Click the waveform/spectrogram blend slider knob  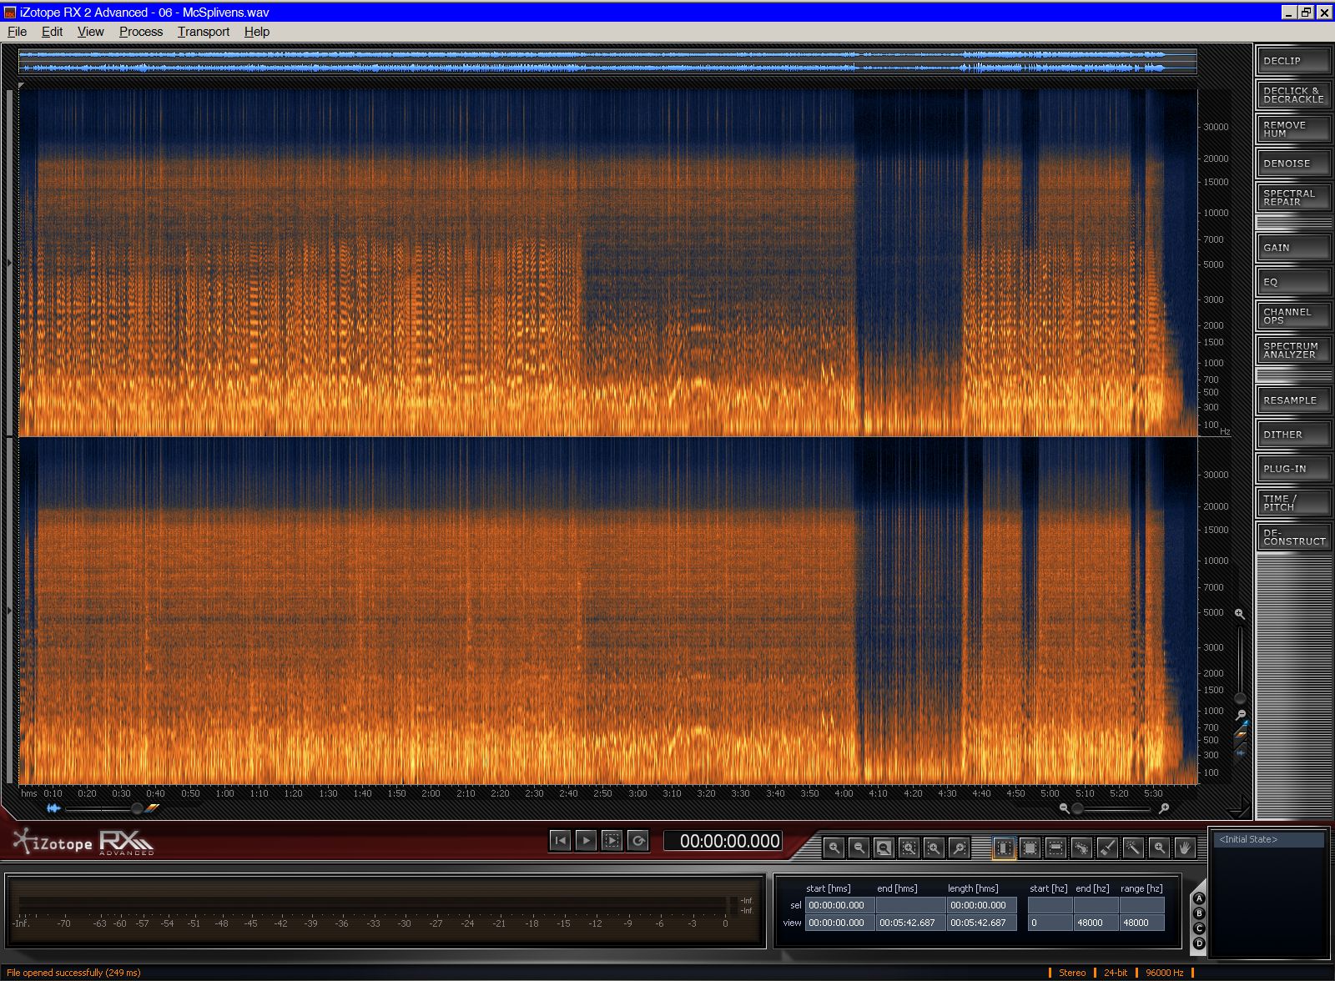(x=138, y=808)
